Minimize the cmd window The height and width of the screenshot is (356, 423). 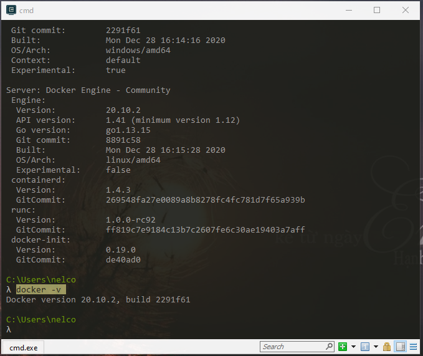point(349,10)
